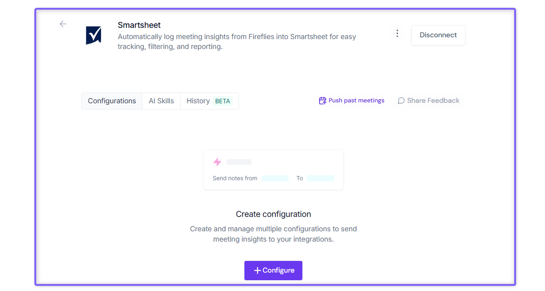This screenshot has height=291, width=545.
Task: Open the History tab
Action: [x=209, y=101]
